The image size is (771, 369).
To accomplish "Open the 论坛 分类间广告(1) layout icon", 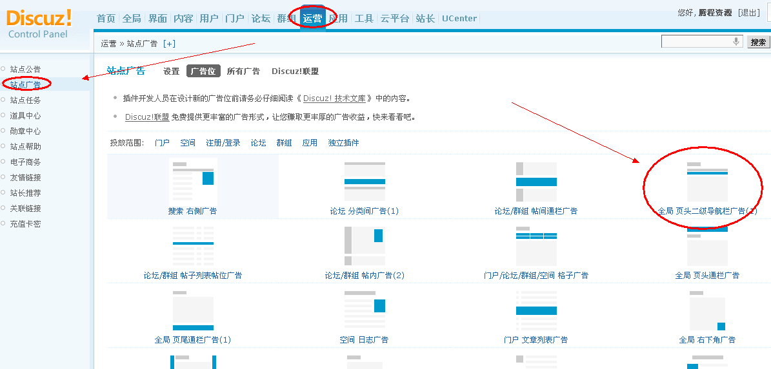I will tap(365, 182).
